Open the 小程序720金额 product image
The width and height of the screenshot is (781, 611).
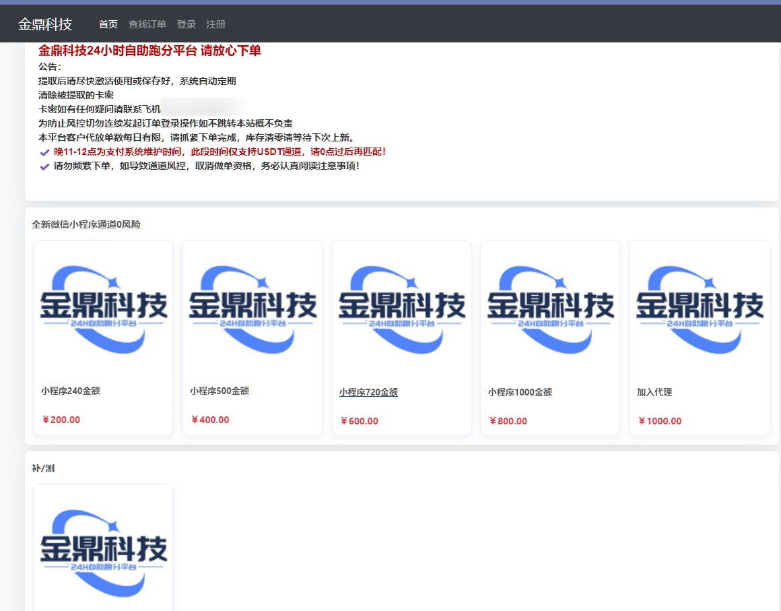[x=401, y=309]
